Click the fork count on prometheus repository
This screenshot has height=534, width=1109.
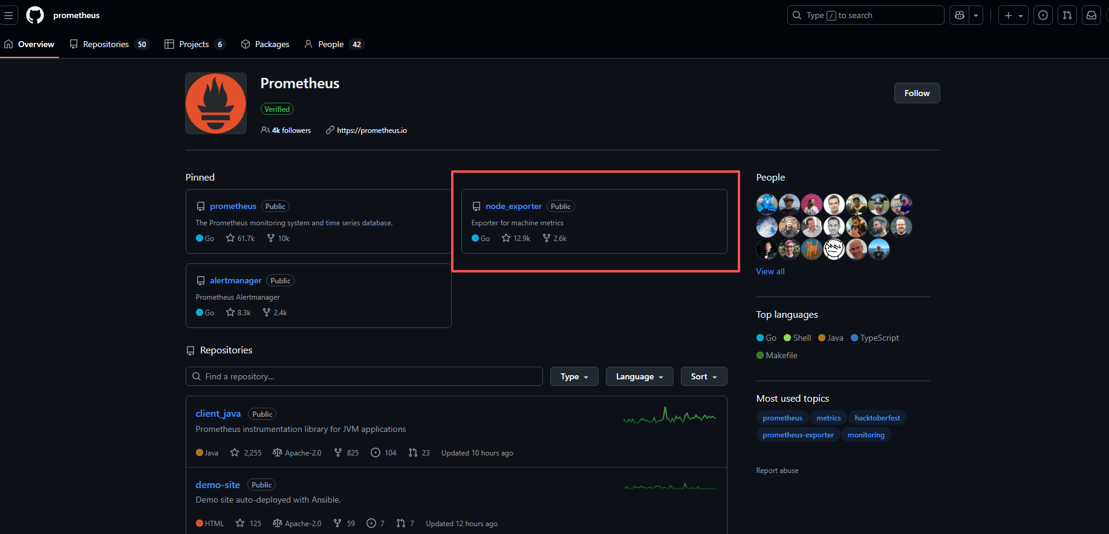(279, 239)
